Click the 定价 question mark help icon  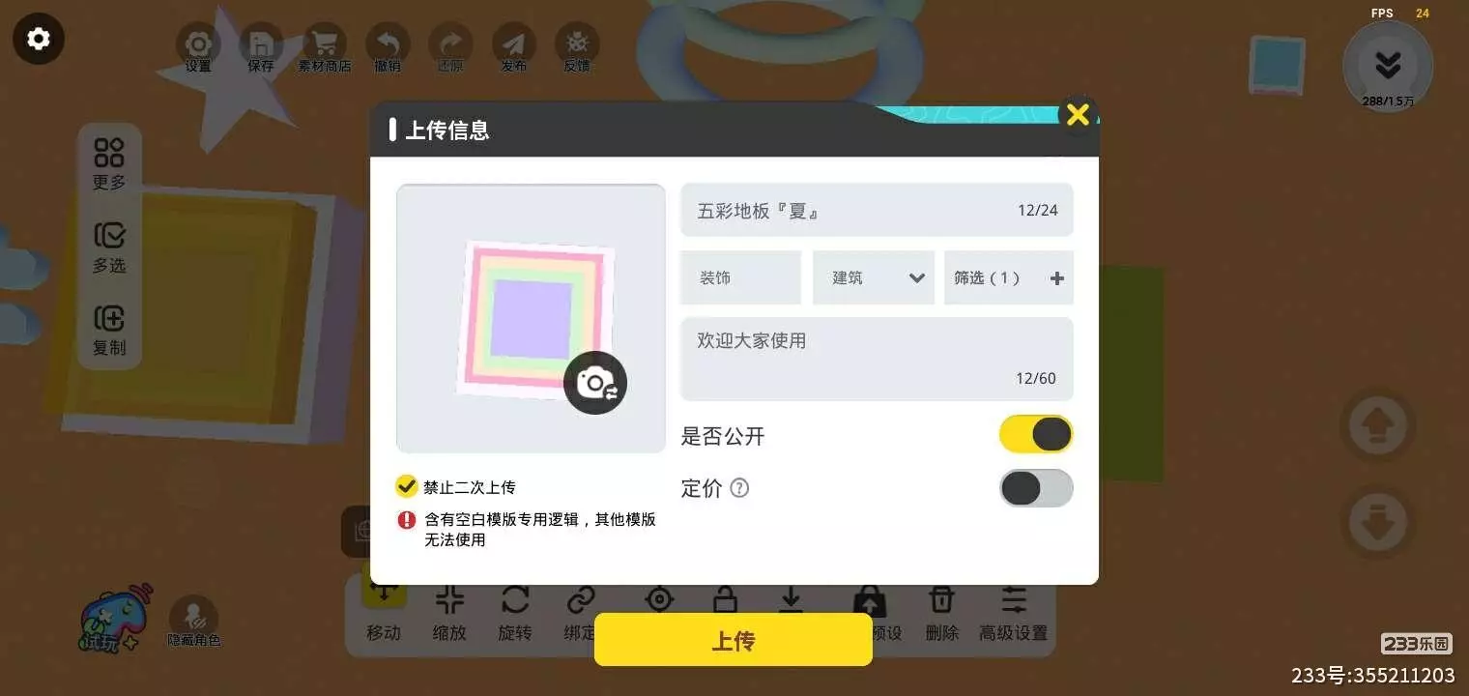point(739,488)
